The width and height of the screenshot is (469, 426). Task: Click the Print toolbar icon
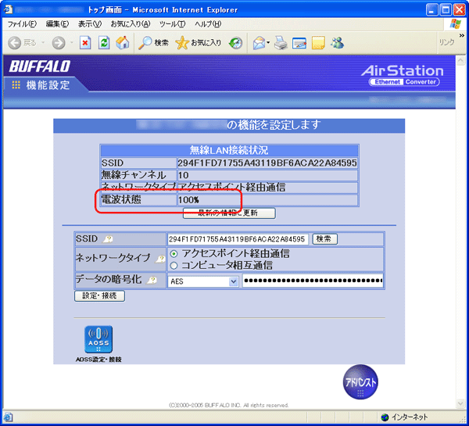pos(281,43)
